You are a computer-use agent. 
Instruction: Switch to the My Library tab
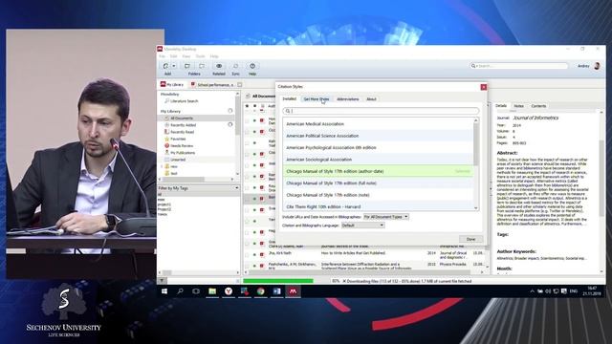(172, 85)
